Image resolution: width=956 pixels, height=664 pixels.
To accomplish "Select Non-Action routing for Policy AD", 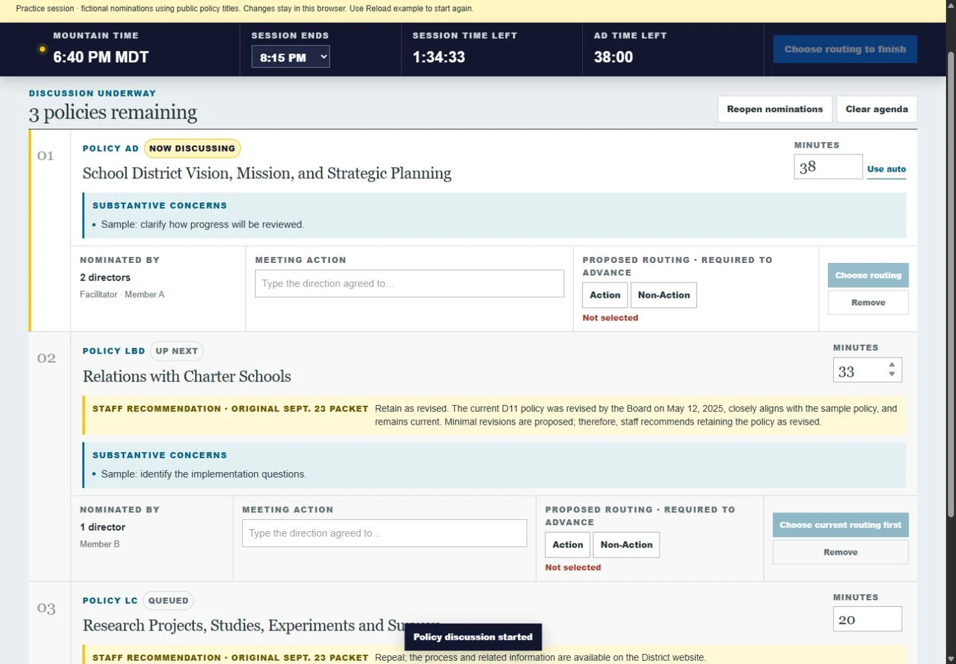I will point(663,295).
